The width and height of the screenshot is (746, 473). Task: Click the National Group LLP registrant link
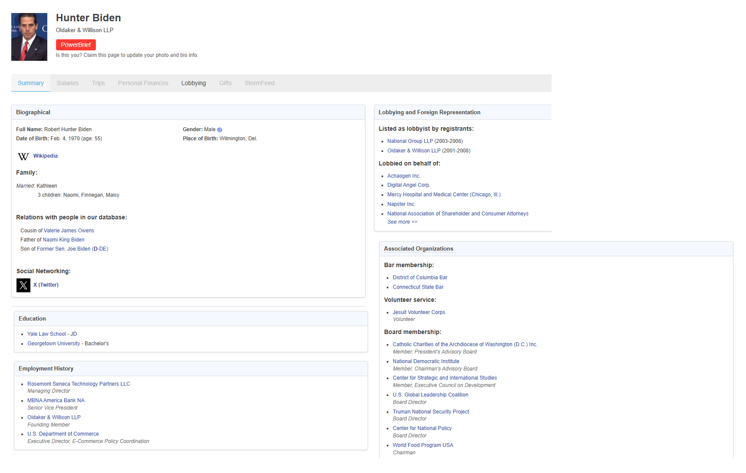(x=410, y=141)
